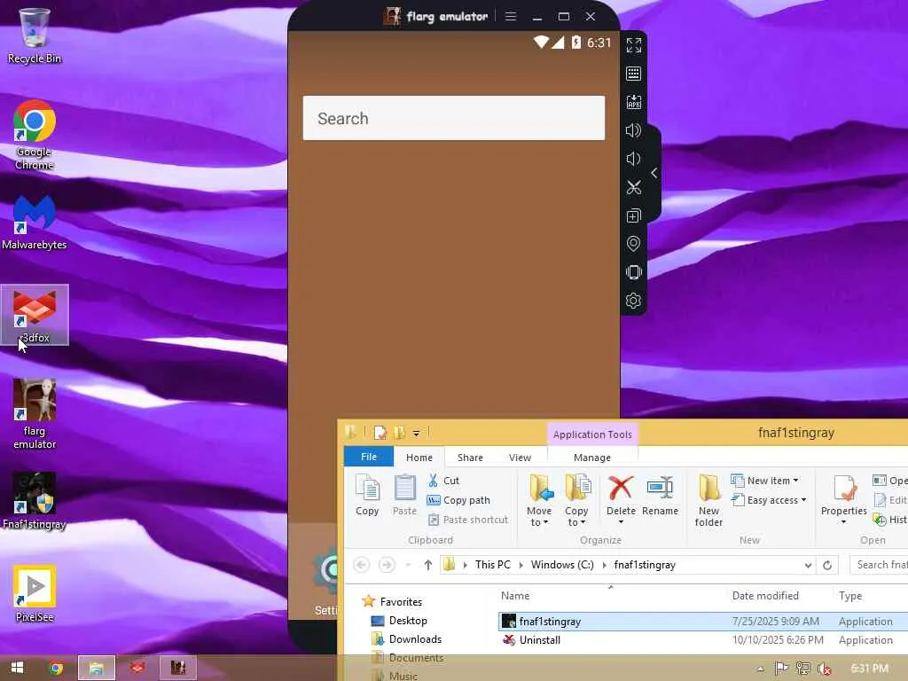Click the Up one level arrow

(427, 565)
